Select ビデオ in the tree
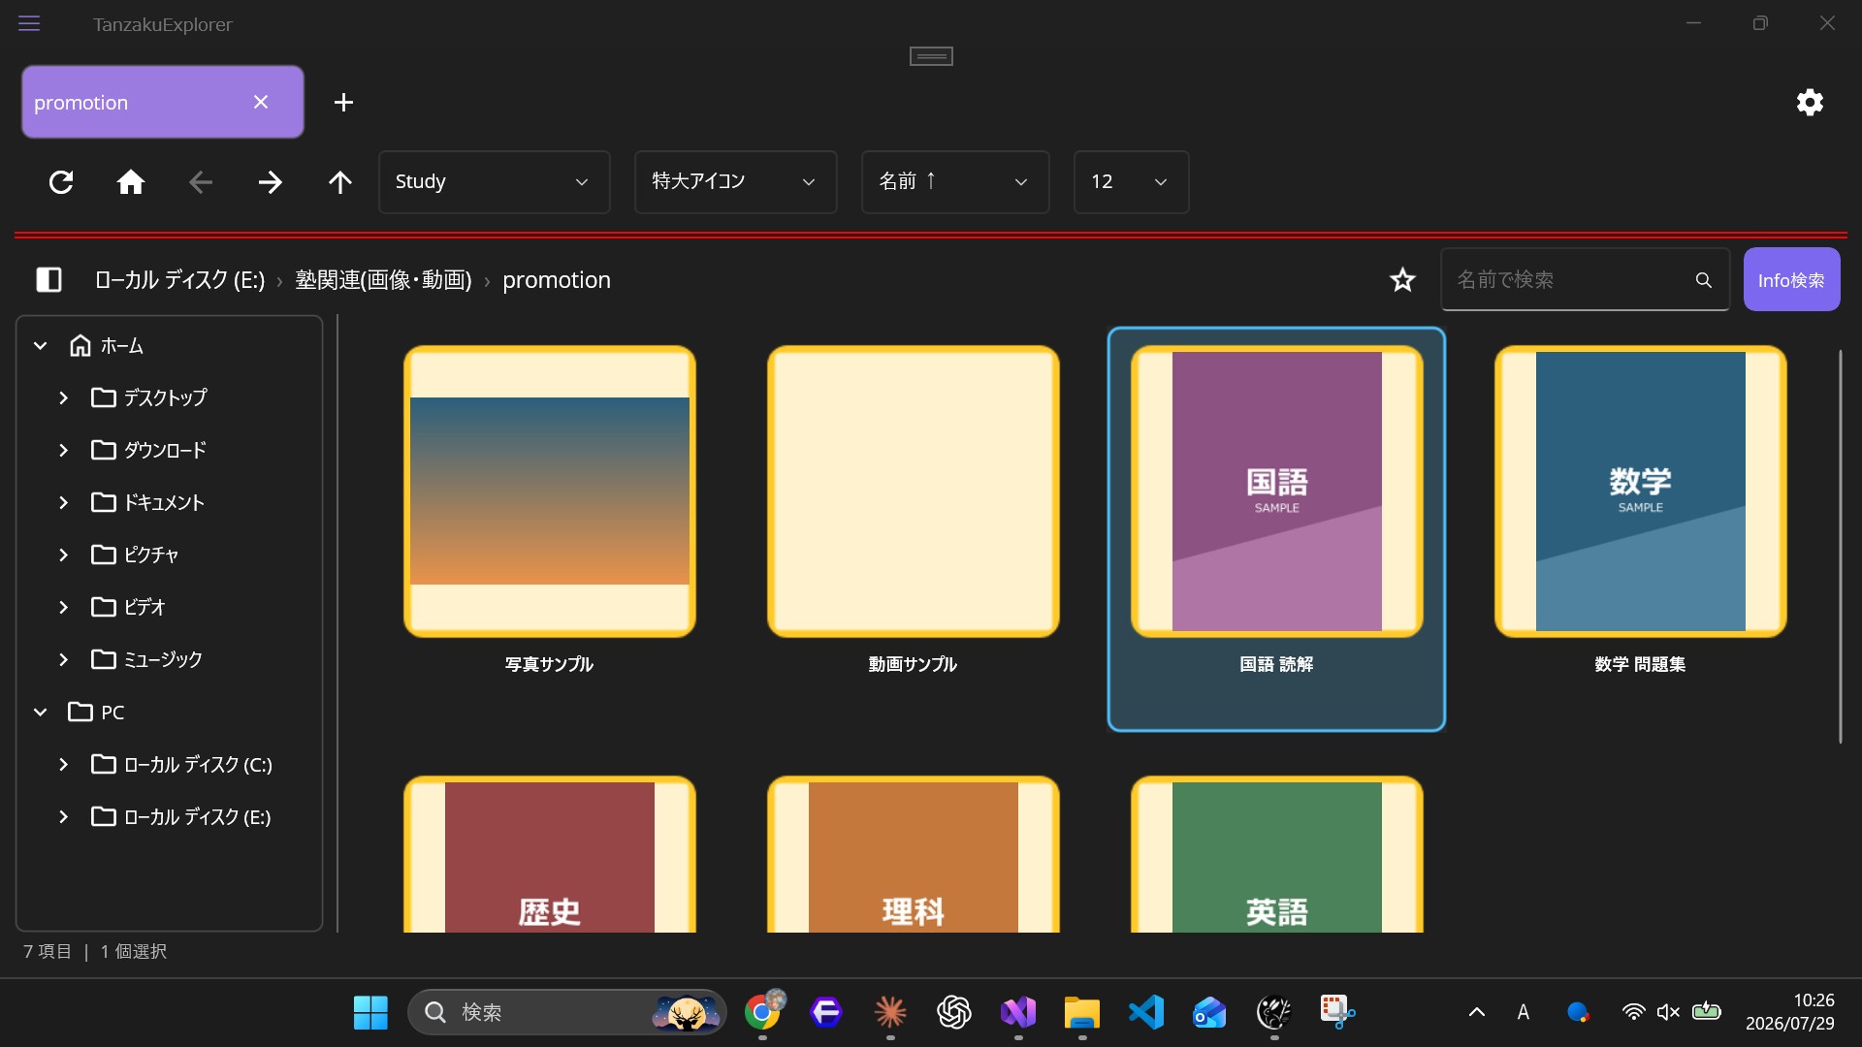1862x1047 pixels. tap(129, 607)
